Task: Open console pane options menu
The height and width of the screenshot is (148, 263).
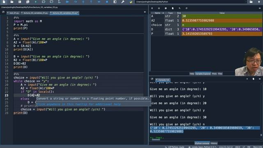Action: tap(260, 79)
